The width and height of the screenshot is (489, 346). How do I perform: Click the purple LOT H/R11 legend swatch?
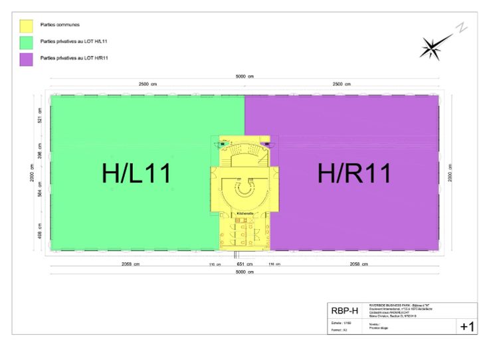(26, 58)
